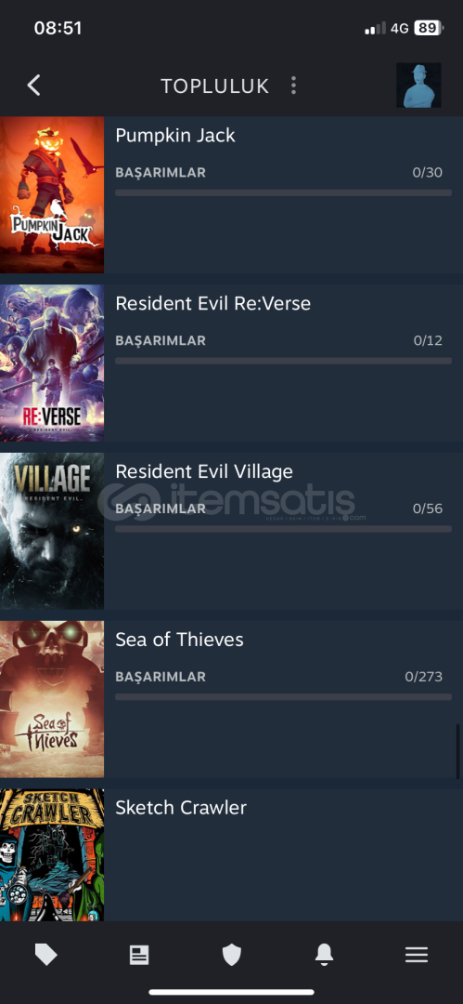Image resolution: width=463 pixels, height=1004 pixels.
Task: Click the Sea of Thieves title
Action: (x=179, y=640)
